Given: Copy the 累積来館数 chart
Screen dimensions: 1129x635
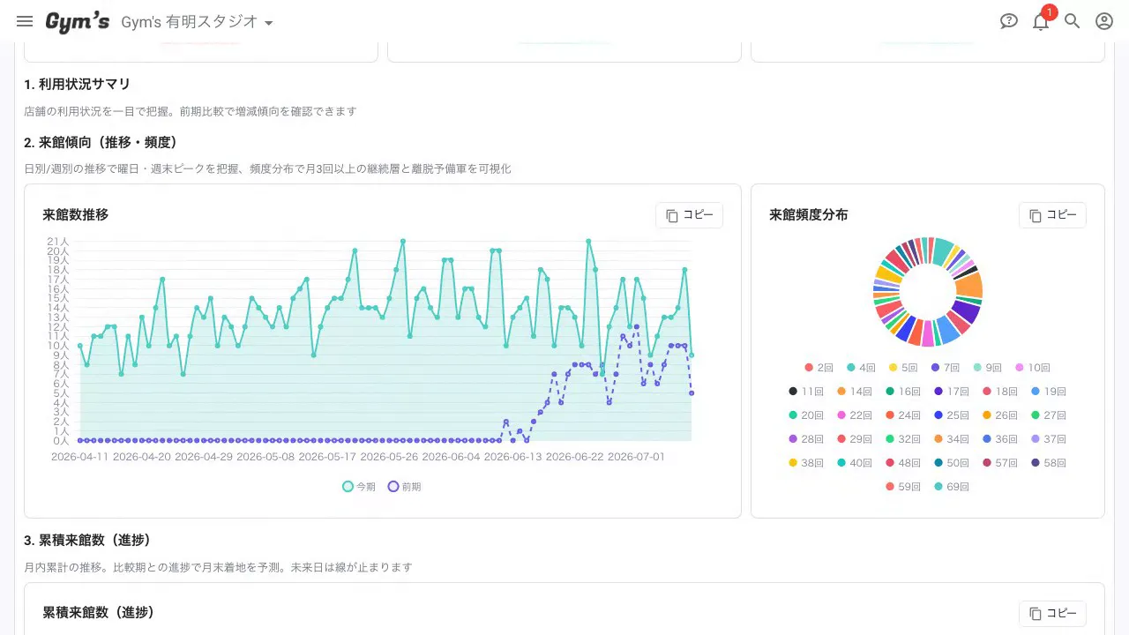Looking at the screenshot, I should click(1052, 614).
